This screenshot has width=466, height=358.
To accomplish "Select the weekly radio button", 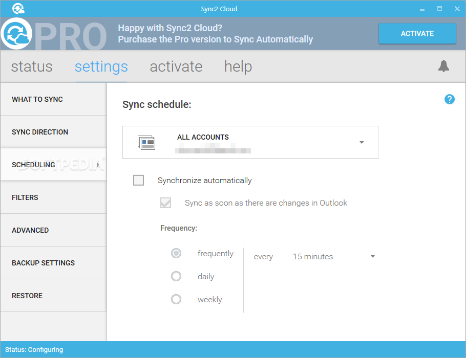I will point(176,299).
